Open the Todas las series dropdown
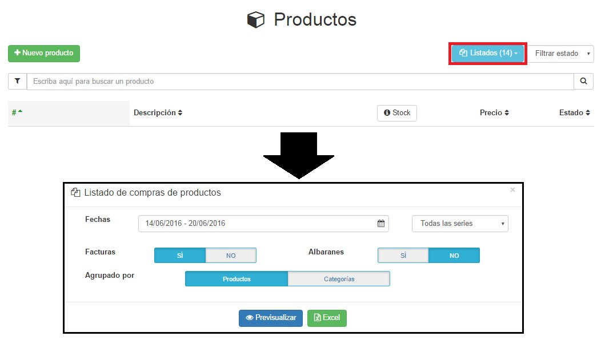This screenshot has height=340, width=605. coord(460,224)
